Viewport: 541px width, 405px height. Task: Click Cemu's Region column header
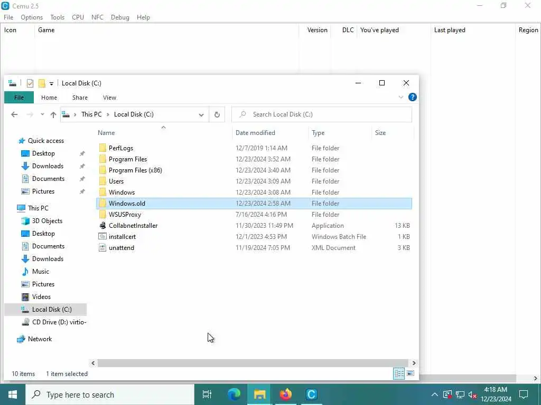(528, 30)
